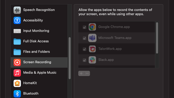
Task: Click the Speech Recognition waveform icon
Action: click(x=17, y=10)
